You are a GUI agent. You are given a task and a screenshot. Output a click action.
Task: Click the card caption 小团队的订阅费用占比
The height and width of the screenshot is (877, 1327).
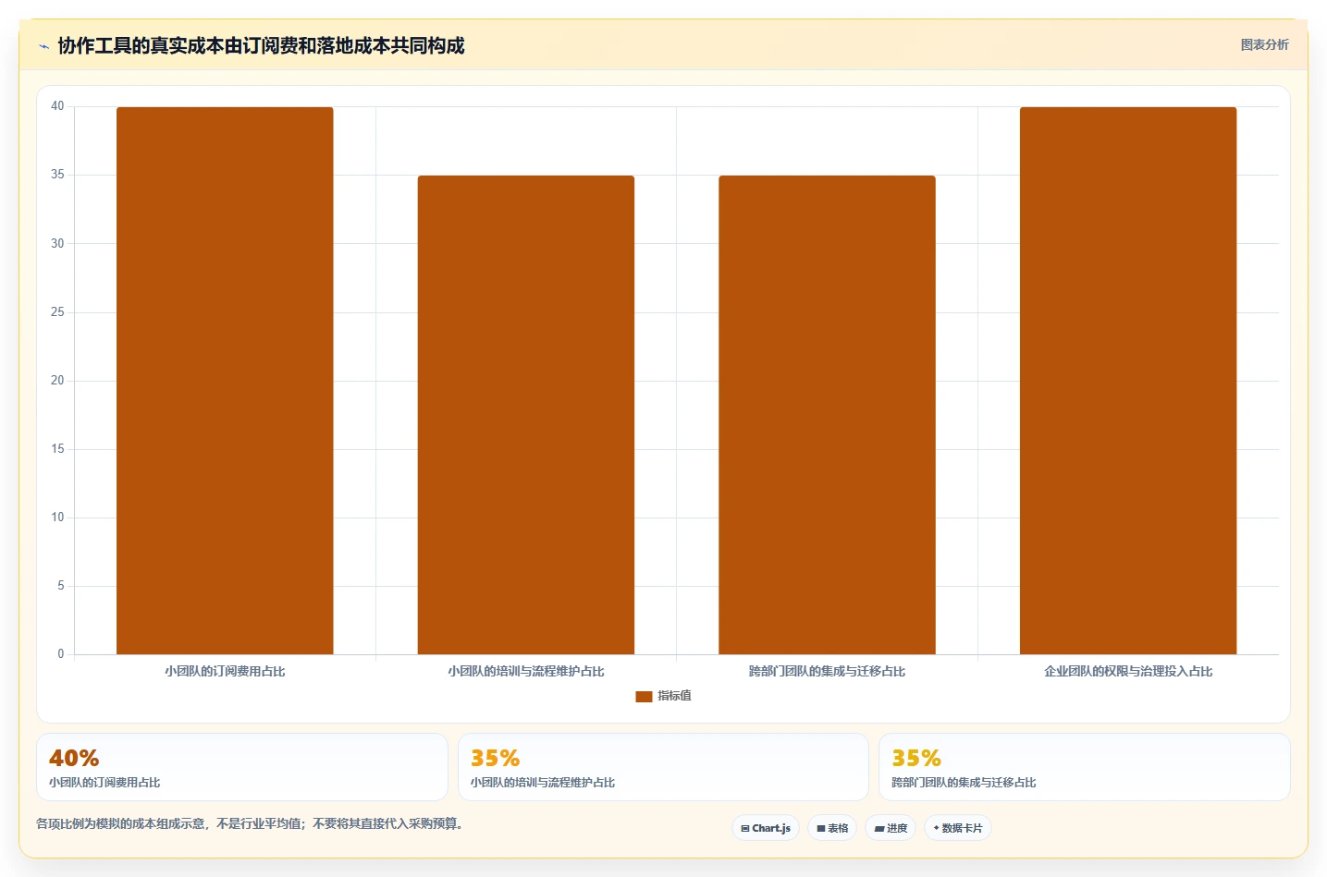(x=104, y=783)
